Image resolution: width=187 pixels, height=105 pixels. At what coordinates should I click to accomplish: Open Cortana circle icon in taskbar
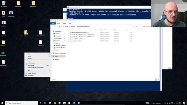(x=40, y=103)
